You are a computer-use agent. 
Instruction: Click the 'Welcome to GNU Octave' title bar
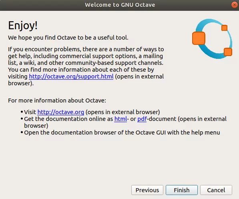[120, 5]
